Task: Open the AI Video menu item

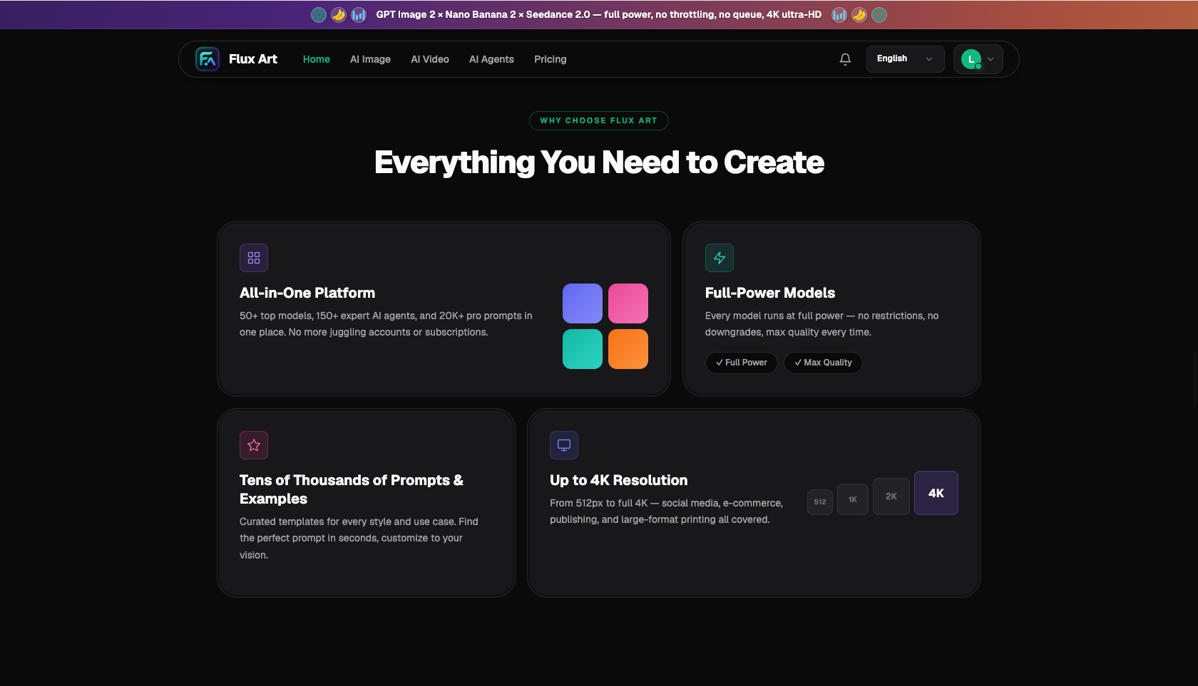Action: click(x=430, y=59)
